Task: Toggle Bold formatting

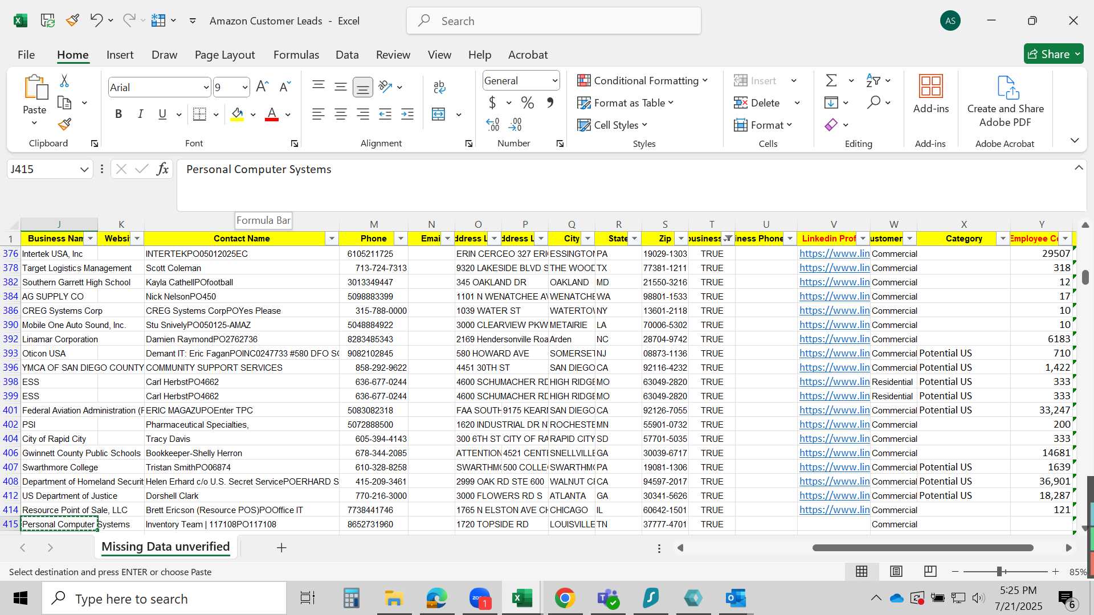Action: click(119, 114)
